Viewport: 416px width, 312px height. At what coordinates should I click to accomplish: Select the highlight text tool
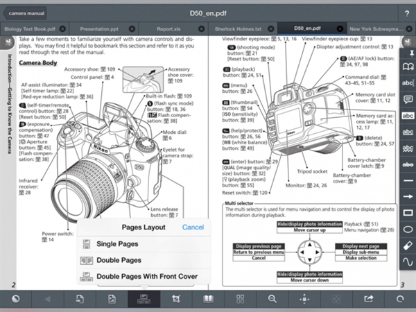(408, 116)
